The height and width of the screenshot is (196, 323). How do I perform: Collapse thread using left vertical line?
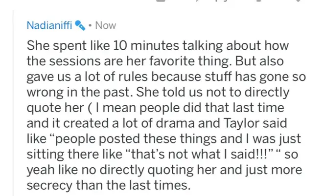13,102
